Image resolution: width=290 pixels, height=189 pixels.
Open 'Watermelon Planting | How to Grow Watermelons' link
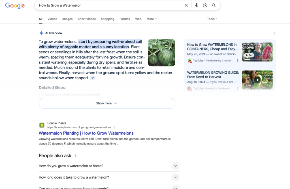(86, 133)
